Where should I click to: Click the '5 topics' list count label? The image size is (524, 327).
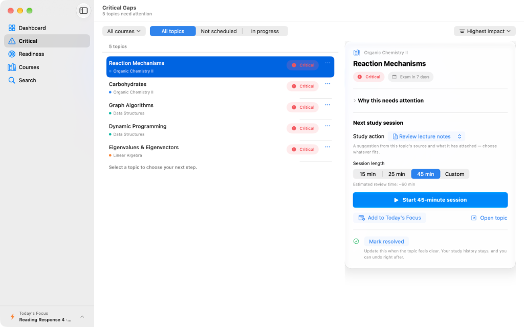tap(118, 46)
